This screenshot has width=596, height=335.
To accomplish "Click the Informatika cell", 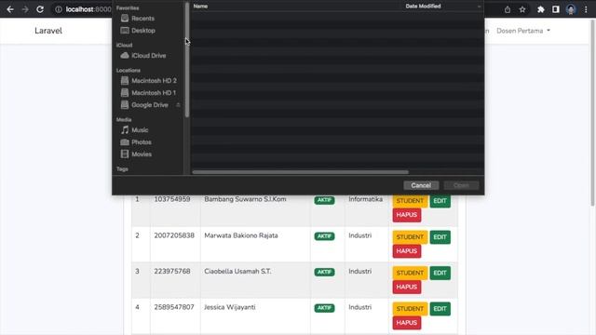I will [366, 199].
